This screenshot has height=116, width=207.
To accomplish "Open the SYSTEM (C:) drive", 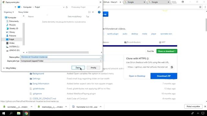I will click(x=14, y=47).
